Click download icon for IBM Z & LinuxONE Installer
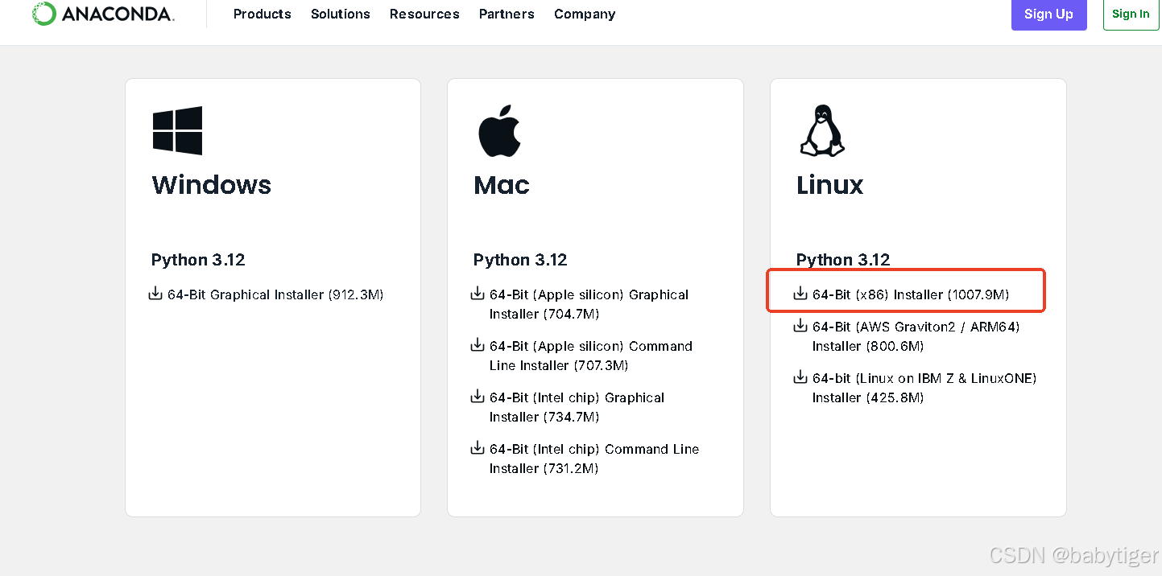This screenshot has height=576, width=1162. [x=800, y=377]
